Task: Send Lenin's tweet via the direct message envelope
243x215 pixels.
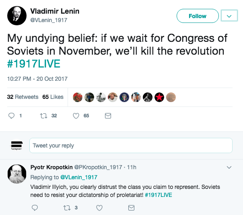Action: tap(107, 116)
